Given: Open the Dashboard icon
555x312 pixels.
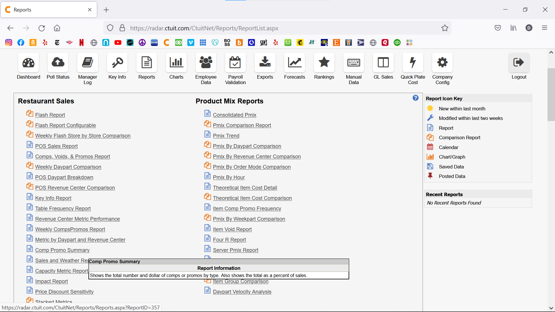Looking at the screenshot, I should coord(28,63).
